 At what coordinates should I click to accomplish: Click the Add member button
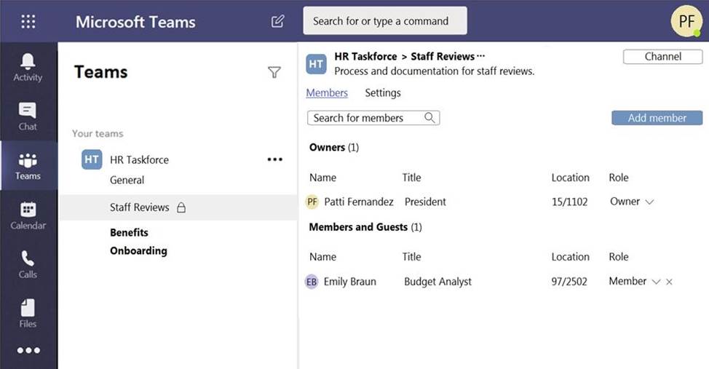point(657,118)
